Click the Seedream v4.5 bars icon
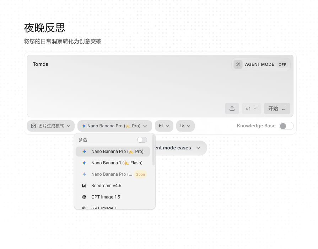318x249 pixels. pos(84,186)
